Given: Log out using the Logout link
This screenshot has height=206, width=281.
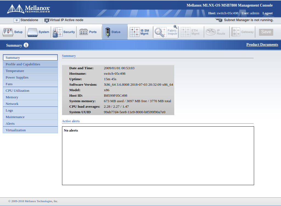Looking at the screenshot, I should (x=268, y=13).
